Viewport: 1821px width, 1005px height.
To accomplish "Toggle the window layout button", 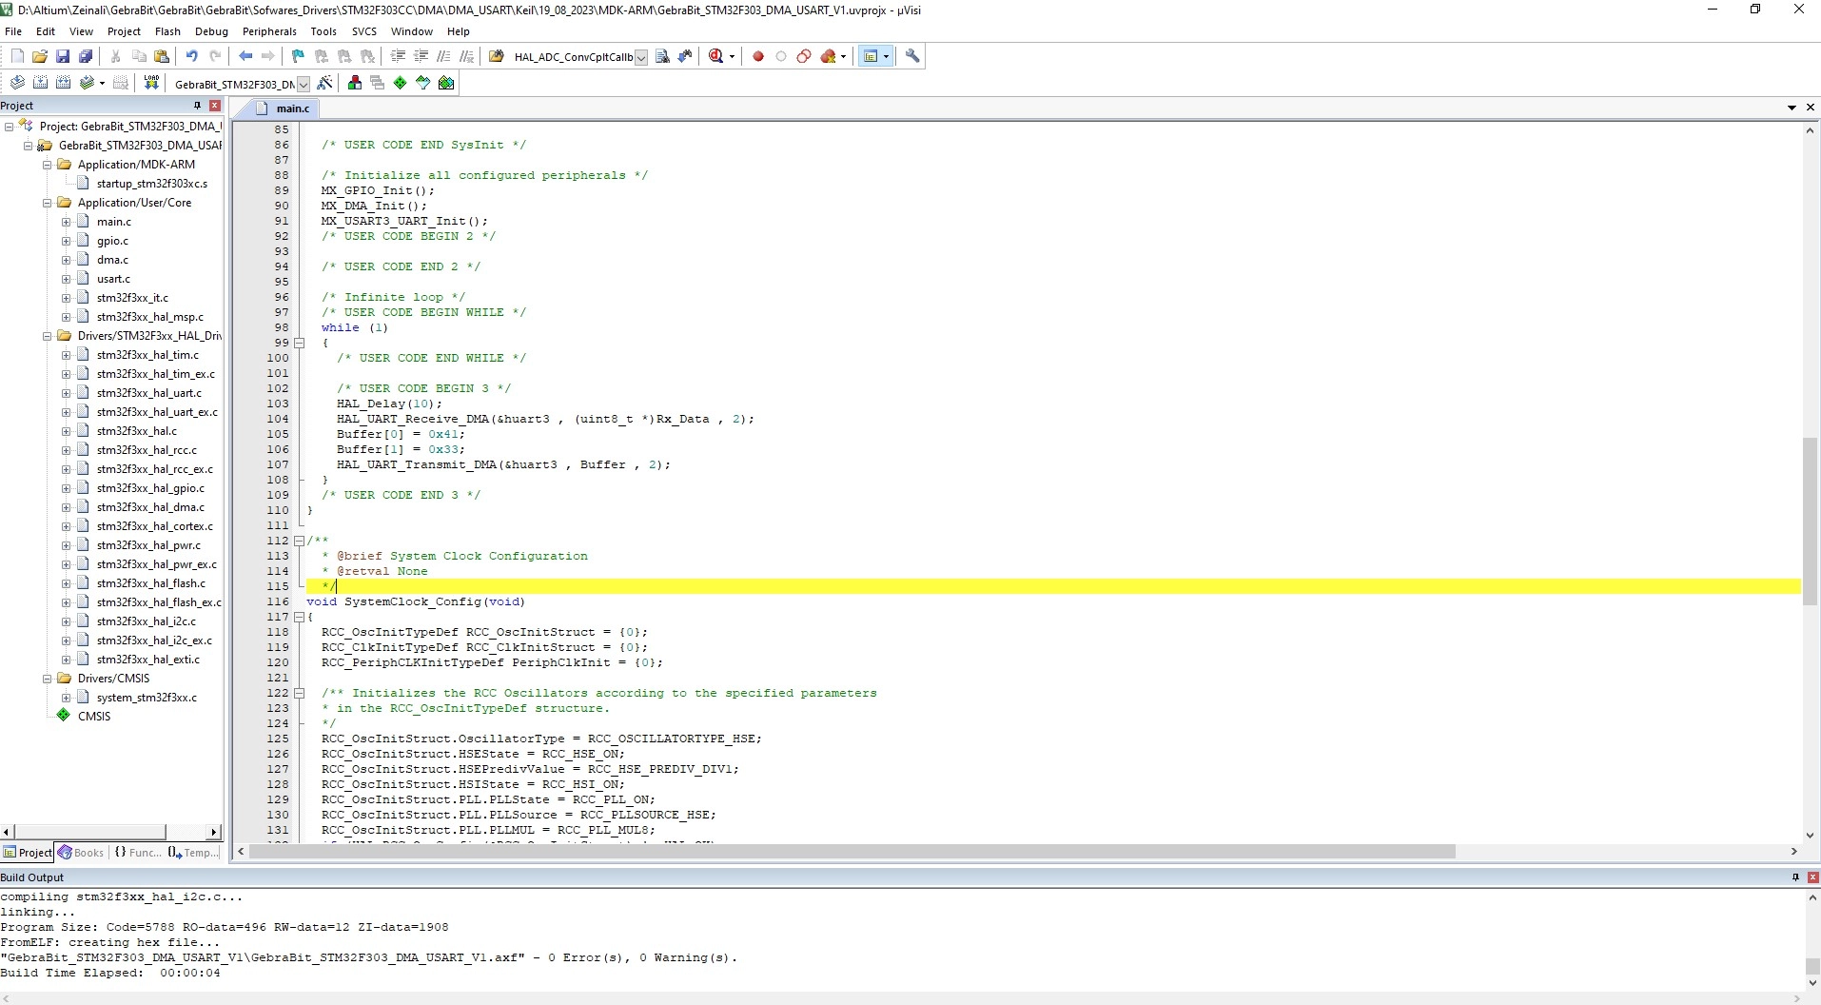I will coord(870,56).
